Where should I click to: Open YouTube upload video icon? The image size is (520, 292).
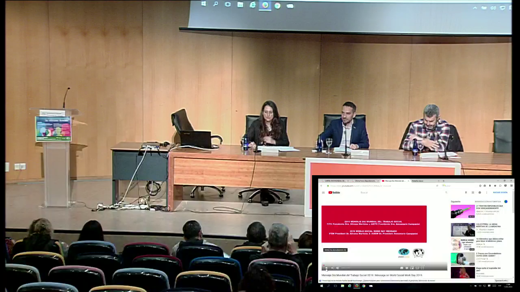click(x=466, y=193)
